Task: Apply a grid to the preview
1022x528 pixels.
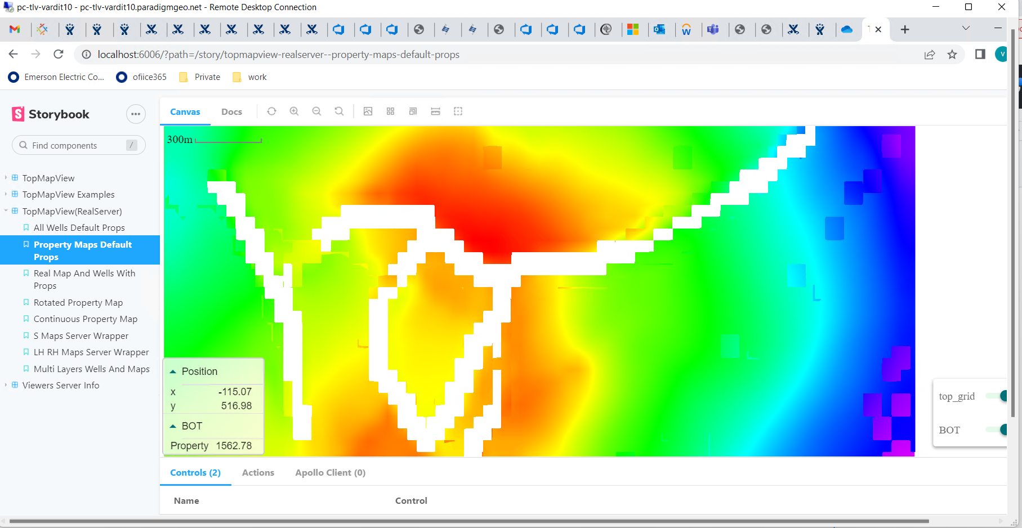Action: pos(391,111)
